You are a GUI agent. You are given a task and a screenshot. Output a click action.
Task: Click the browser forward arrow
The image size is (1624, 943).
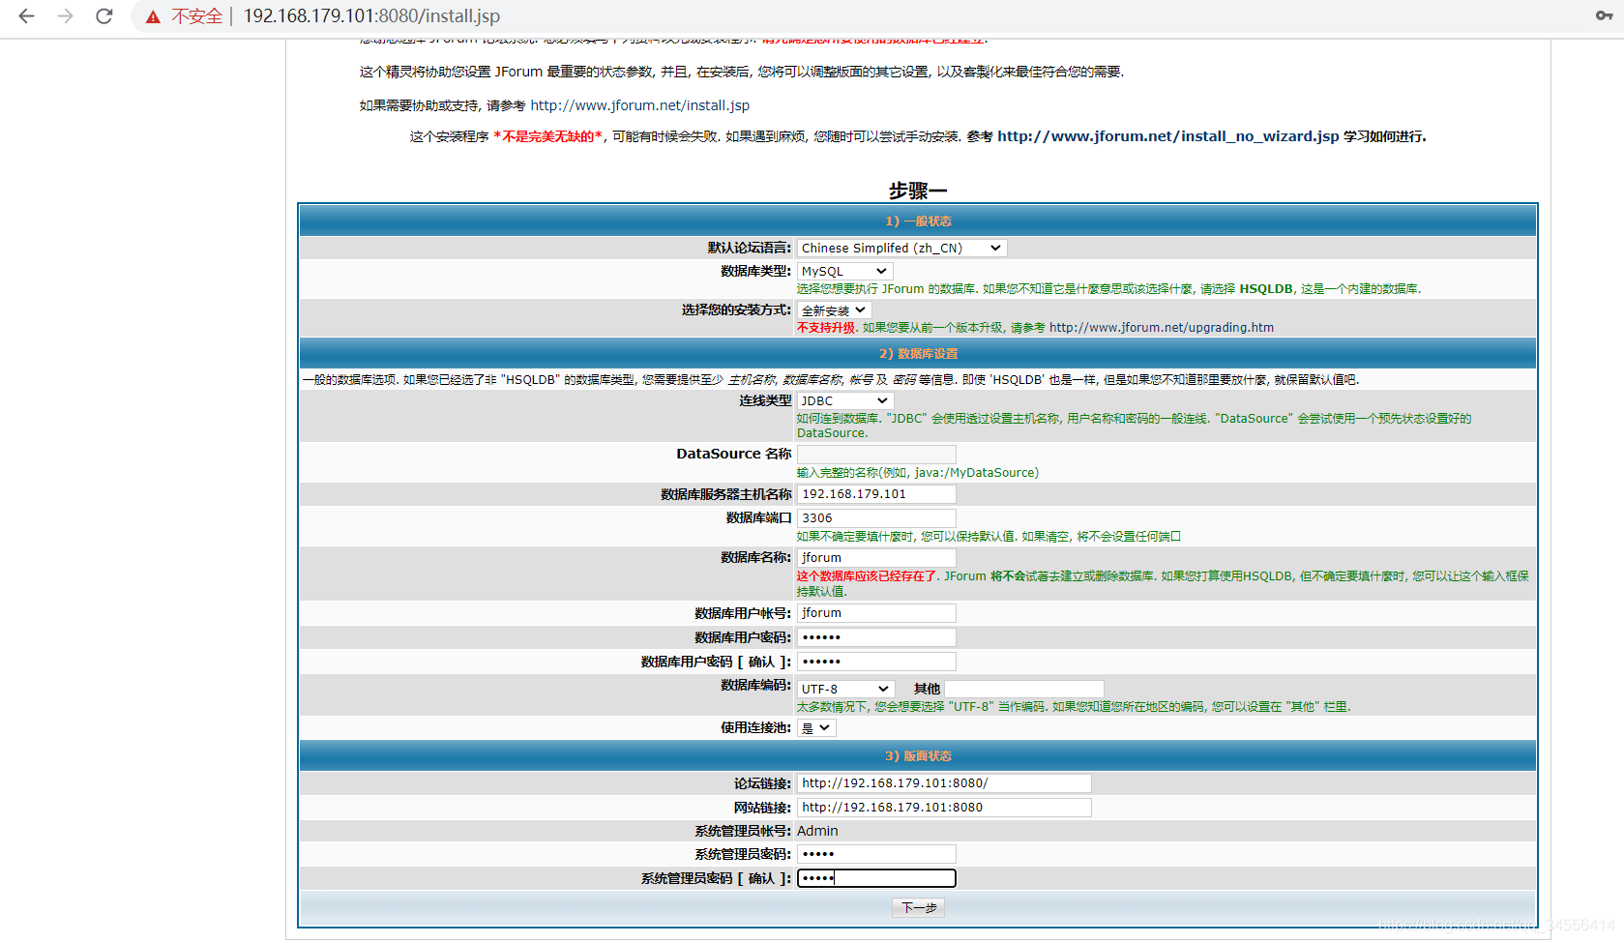65,16
